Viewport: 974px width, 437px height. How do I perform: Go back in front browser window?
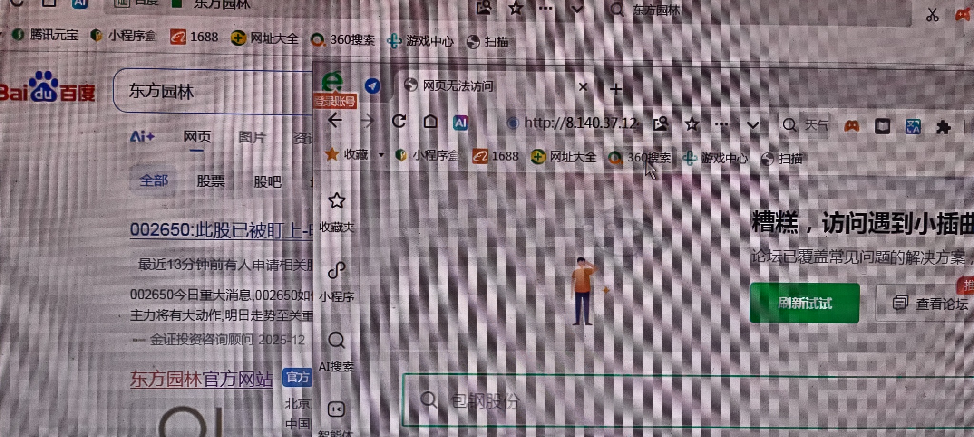tap(335, 121)
